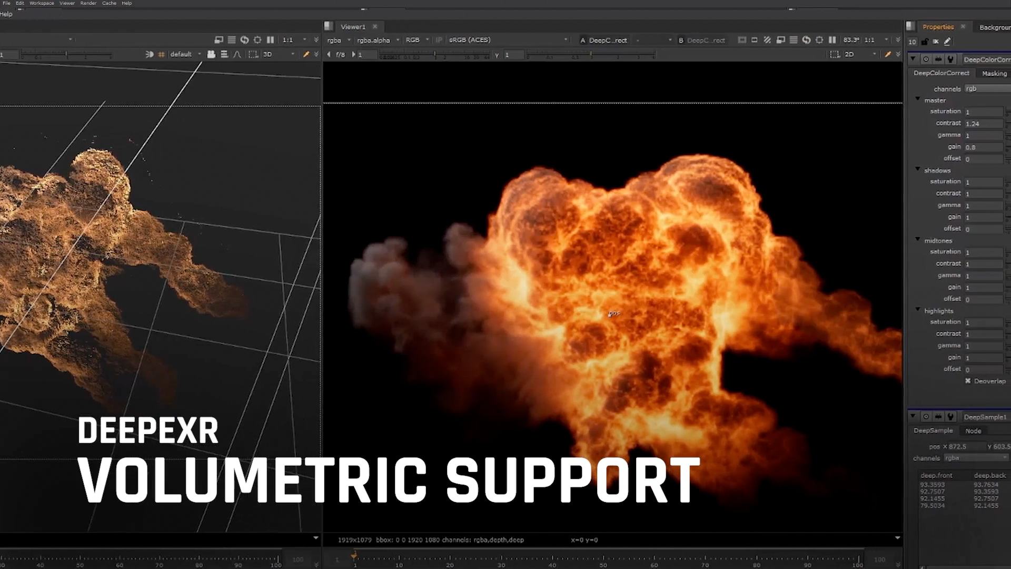Toggle the region of interest icon near 2D

(x=835, y=54)
